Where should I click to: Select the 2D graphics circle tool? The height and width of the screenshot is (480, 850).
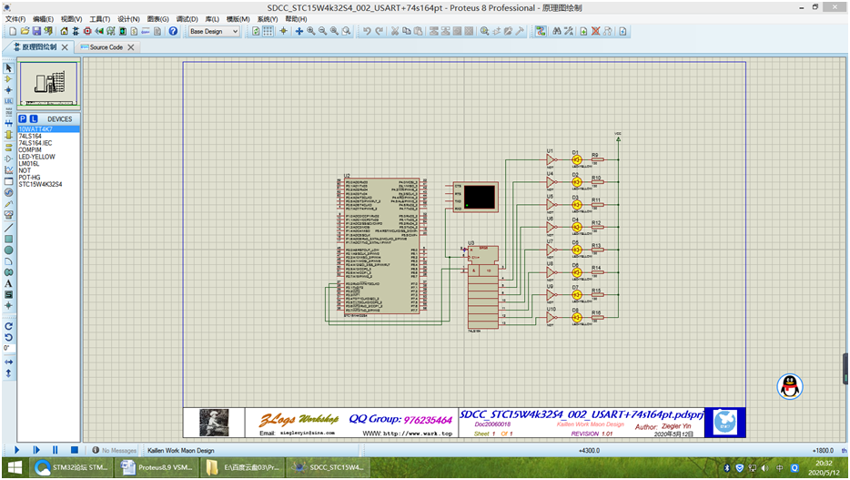pos(8,250)
